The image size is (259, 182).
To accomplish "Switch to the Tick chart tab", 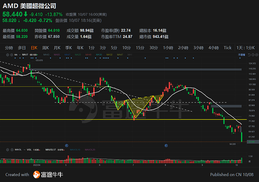I will click(227, 48).
